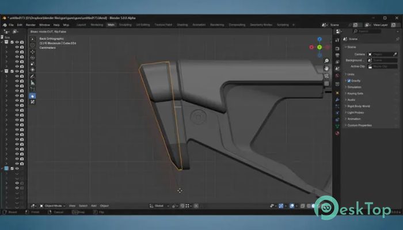Open the Tool tab in Properties editor
The image size is (403, 230).
pyautogui.click(x=337, y=40)
